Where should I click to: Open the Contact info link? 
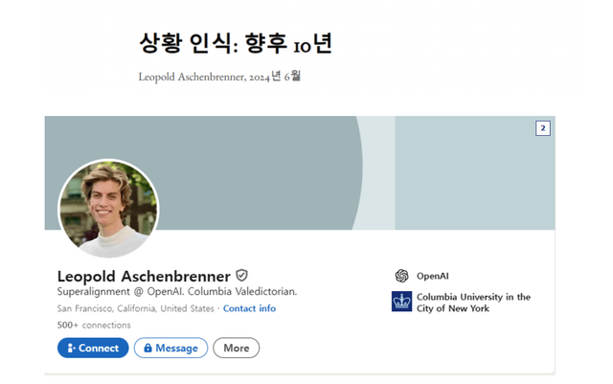[249, 308]
